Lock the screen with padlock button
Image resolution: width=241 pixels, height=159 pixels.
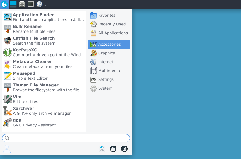(113, 149)
